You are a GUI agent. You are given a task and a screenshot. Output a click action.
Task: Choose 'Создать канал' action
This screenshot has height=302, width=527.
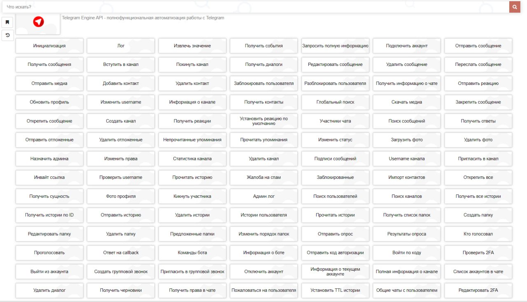[x=121, y=121]
